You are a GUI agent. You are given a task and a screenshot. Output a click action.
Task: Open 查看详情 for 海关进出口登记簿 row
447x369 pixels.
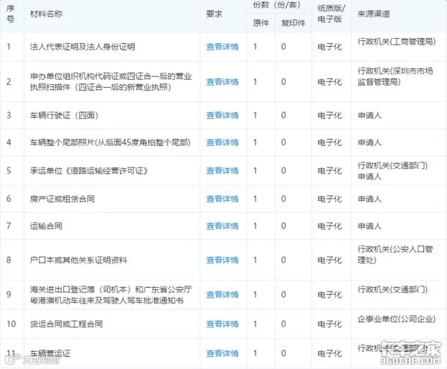point(222,295)
